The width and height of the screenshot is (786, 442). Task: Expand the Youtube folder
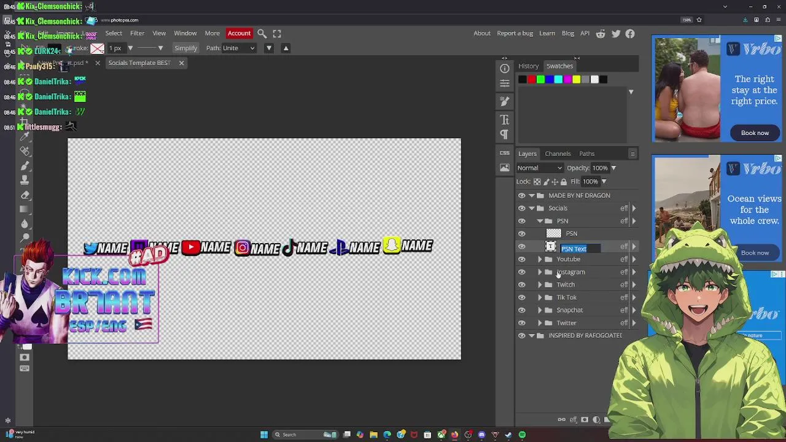point(540,259)
